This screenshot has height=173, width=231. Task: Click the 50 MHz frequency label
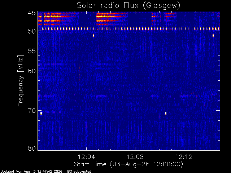click(x=32, y=31)
